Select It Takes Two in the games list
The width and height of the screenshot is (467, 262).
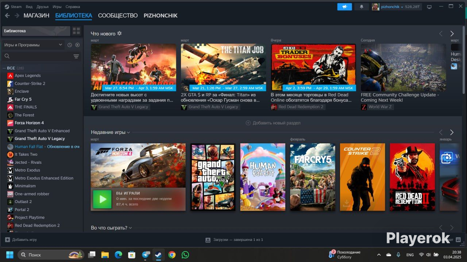pyautogui.click(x=26, y=154)
